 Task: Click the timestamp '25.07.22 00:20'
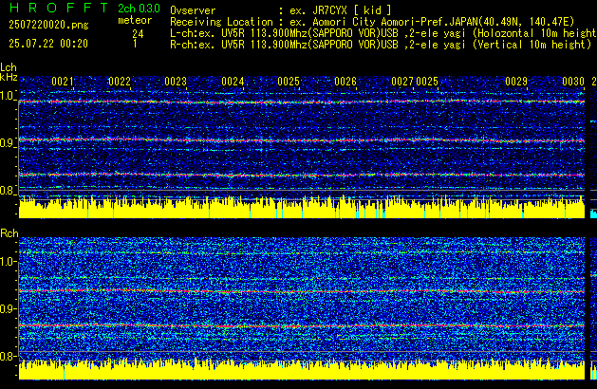[x=48, y=44]
